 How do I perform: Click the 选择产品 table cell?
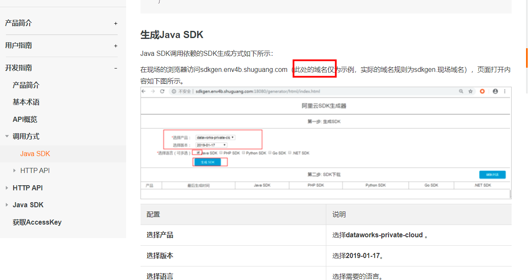(x=233, y=235)
